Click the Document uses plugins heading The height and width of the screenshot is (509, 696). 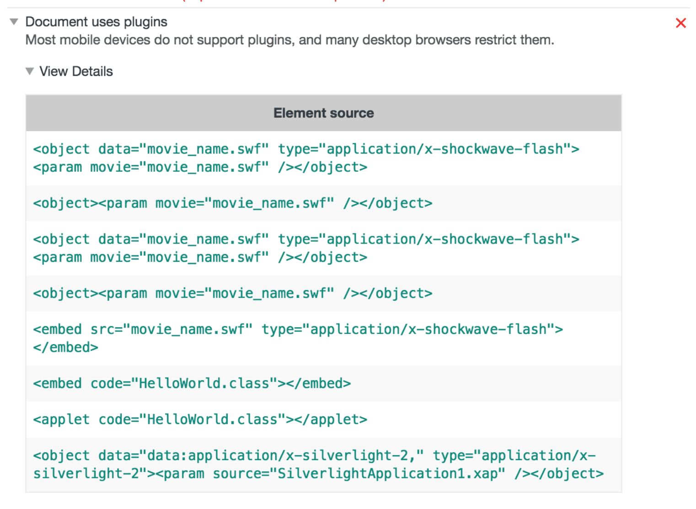(96, 21)
